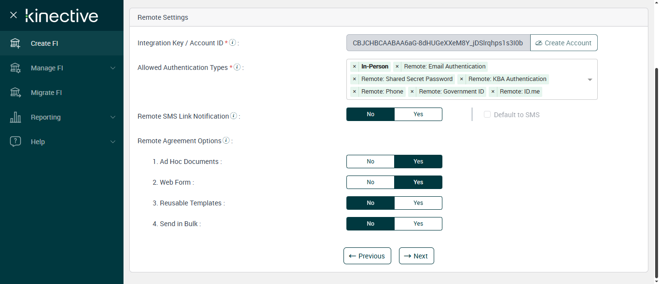Click info icon beside Integration Key label
Image resolution: width=659 pixels, height=284 pixels.
(233, 42)
